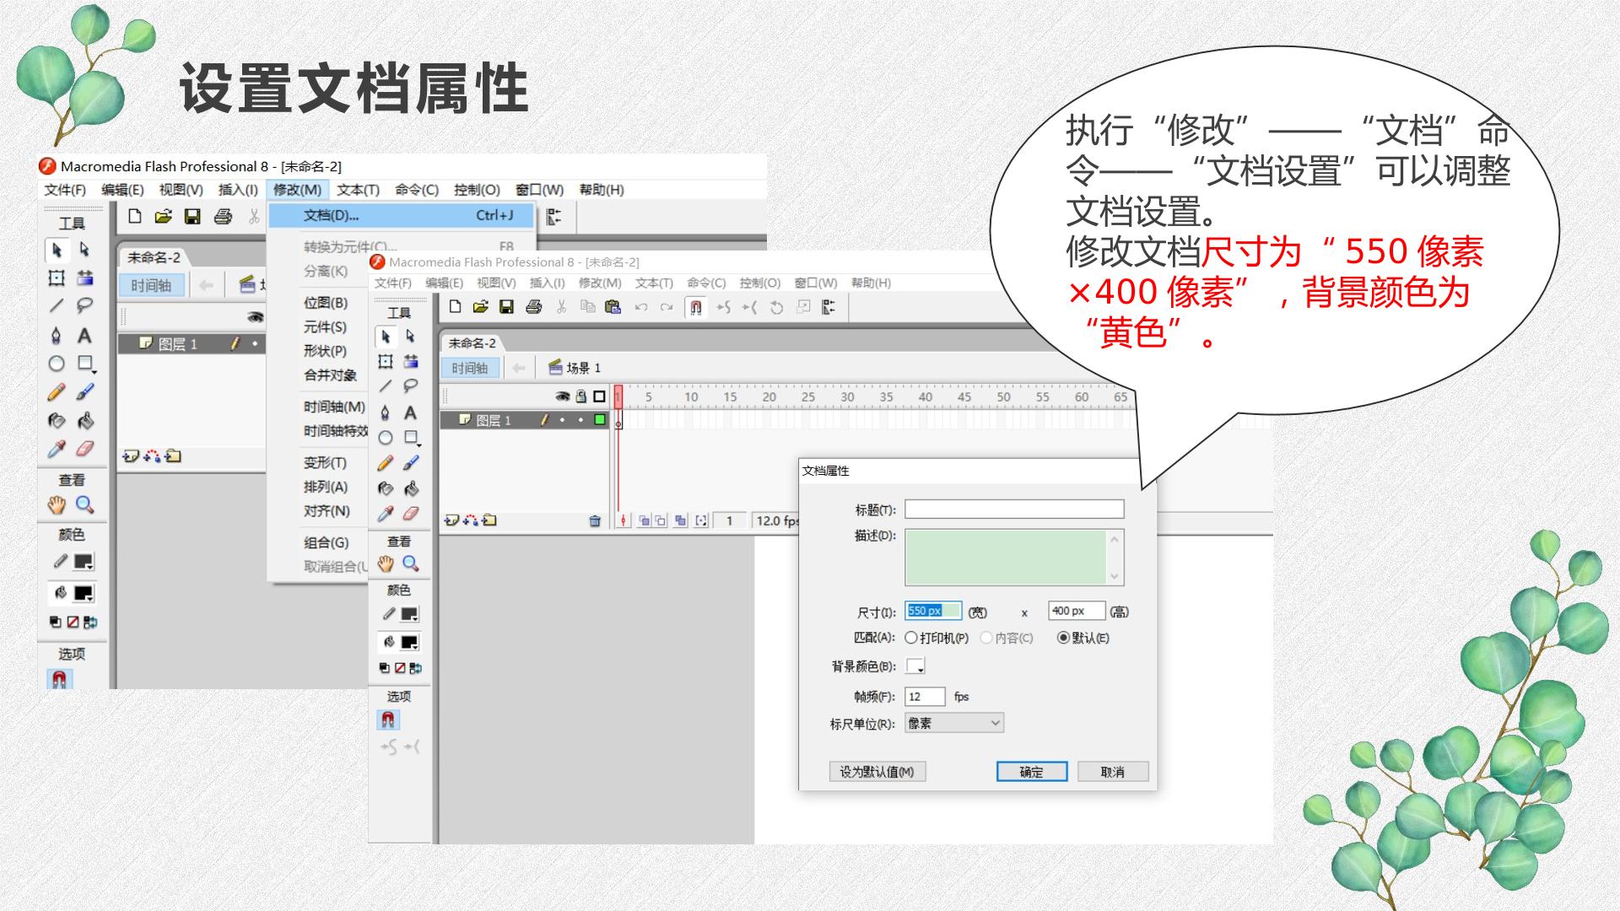Open the 文件(F) menu in the back window

click(x=65, y=190)
